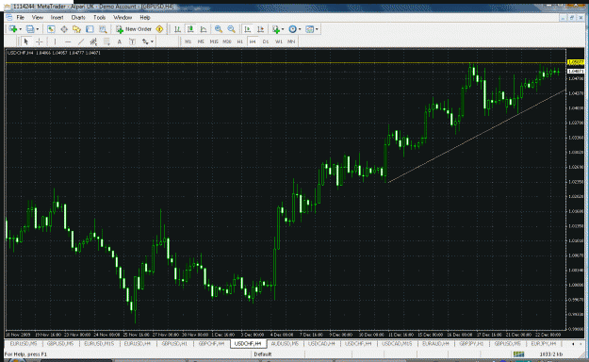Screen dimensions: 589x362
Task: Select the Vertical Line tool
Action: 55,41
